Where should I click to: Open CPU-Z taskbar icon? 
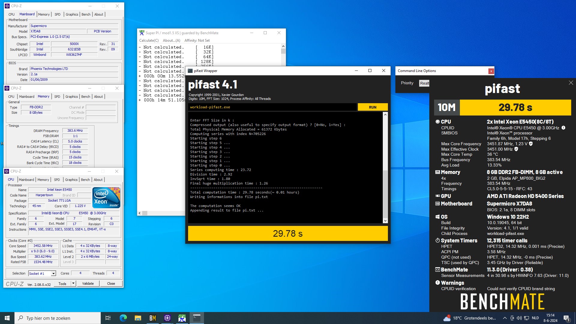pyautogui.click(x=167, y=318)
